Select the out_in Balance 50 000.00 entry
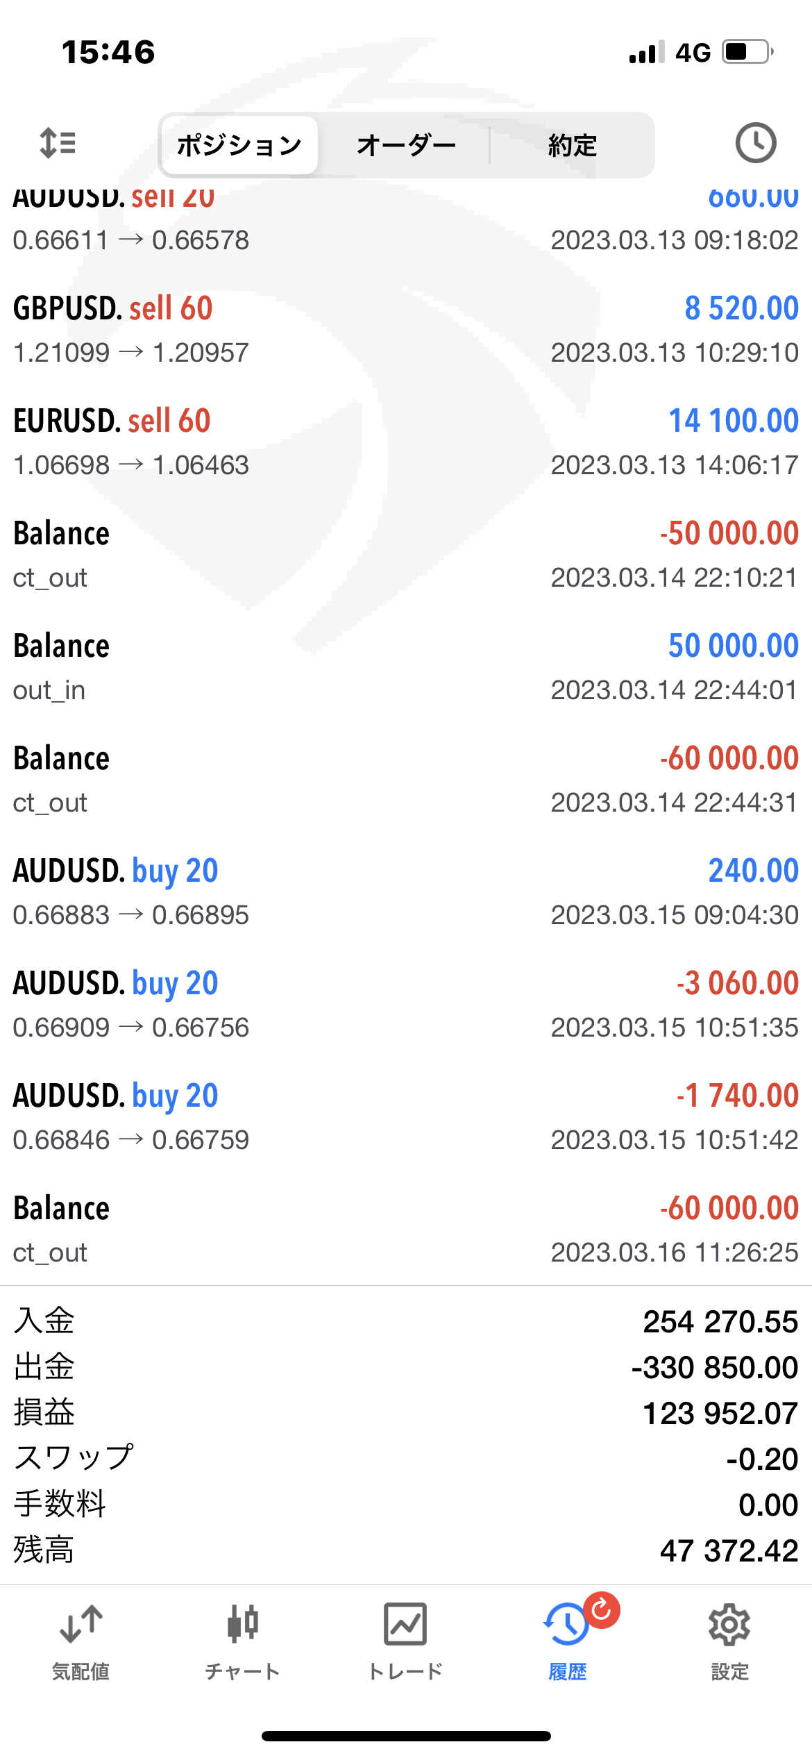This screenshot has height=1758, width=812. click(406, 667)
